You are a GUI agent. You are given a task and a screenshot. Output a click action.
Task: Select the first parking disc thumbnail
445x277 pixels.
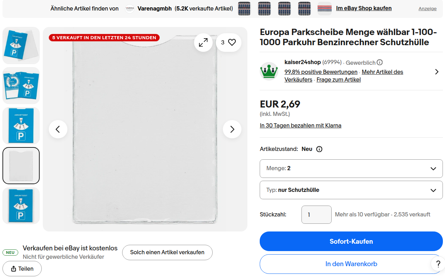[x=21, y=46]
